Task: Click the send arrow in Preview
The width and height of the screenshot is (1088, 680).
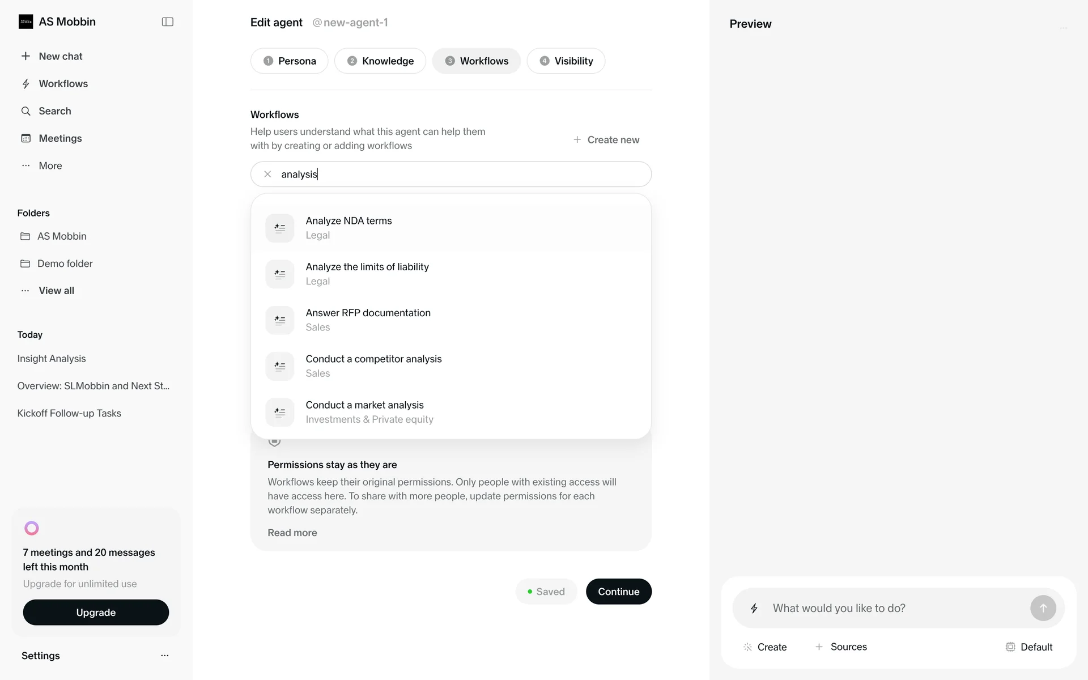Action: pyautogui.click(x=1043, y=608)
